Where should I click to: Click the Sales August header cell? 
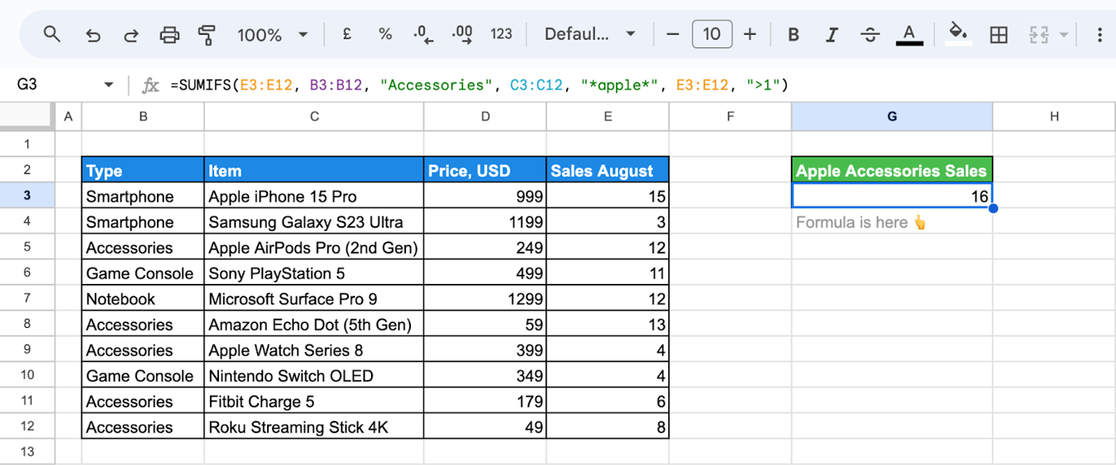pyautogui.click(x=608, y=170)
